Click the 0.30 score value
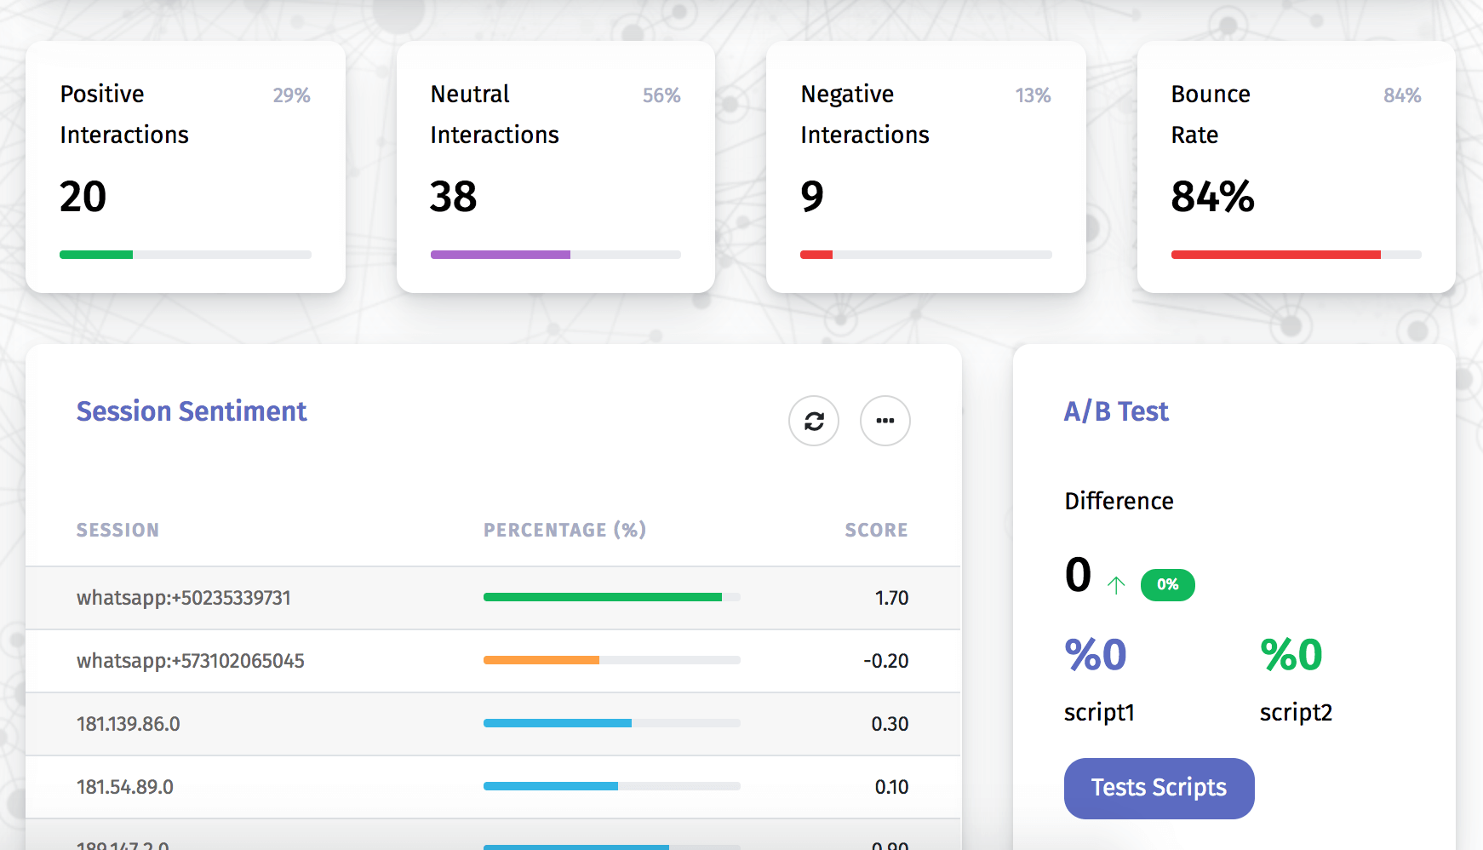Viewport: 1483px width, 850px height. (x=890, y=724)
